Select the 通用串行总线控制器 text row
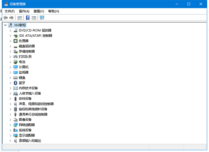Screen dimensions: 209x152 pyautogui.click(x=33, y=115)
